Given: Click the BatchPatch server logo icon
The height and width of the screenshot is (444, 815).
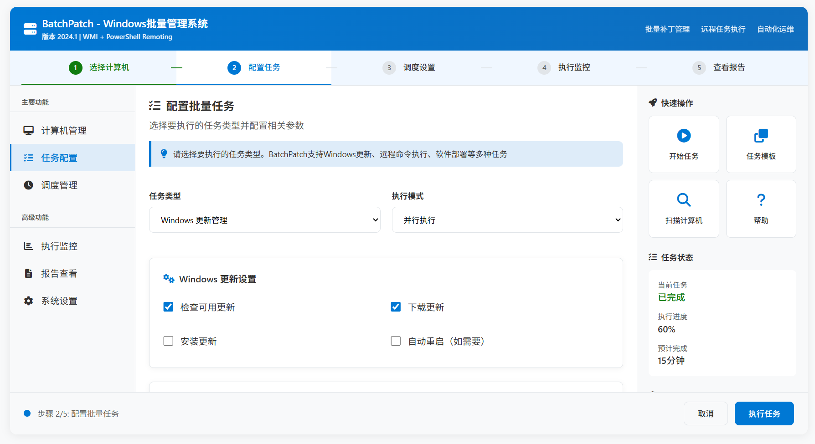Looking at the screenshot, I should (x=30, y=29).
